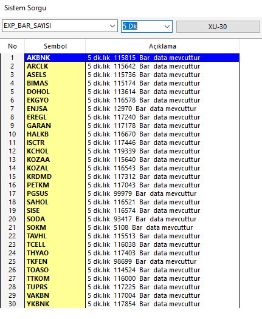Image resolution: width=262 pixels, height=319 pixels.
Task: Select the DOHOL symbol
Action: pyautogui.click(x=38, y=92)
